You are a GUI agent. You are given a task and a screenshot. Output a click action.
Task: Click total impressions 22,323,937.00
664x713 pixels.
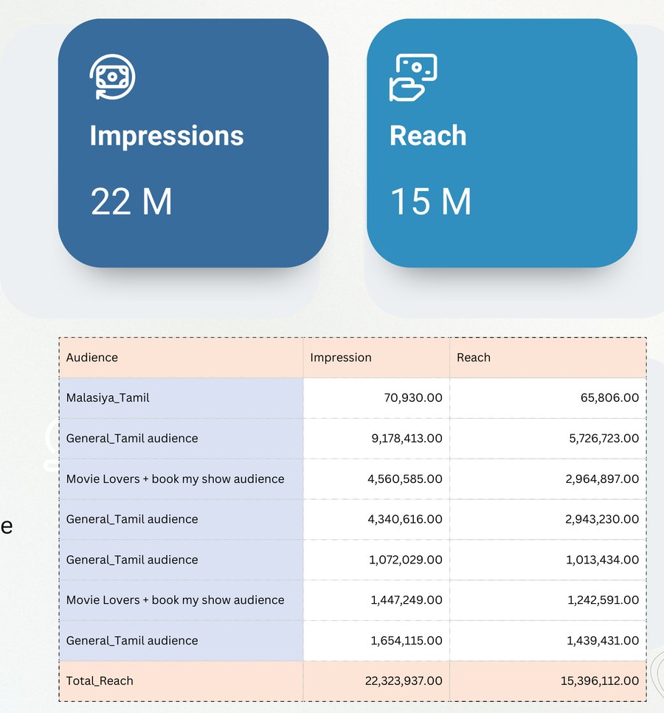404,681
